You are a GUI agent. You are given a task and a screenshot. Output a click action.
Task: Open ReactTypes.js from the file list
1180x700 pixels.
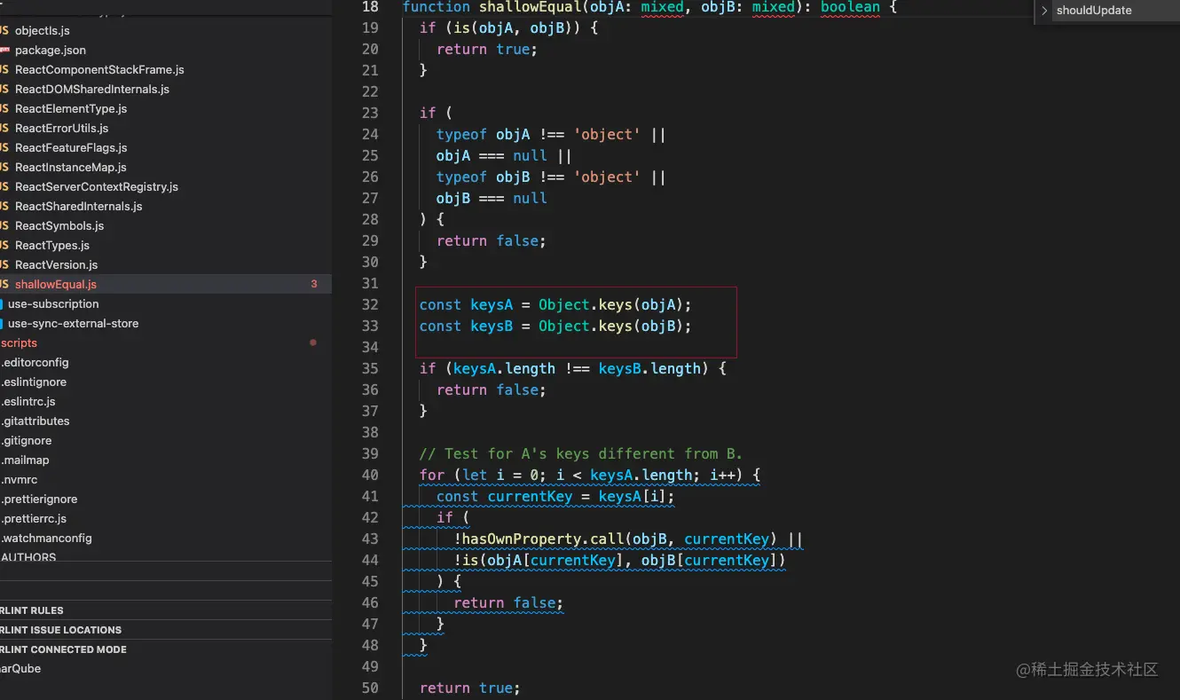coord(52,245)
